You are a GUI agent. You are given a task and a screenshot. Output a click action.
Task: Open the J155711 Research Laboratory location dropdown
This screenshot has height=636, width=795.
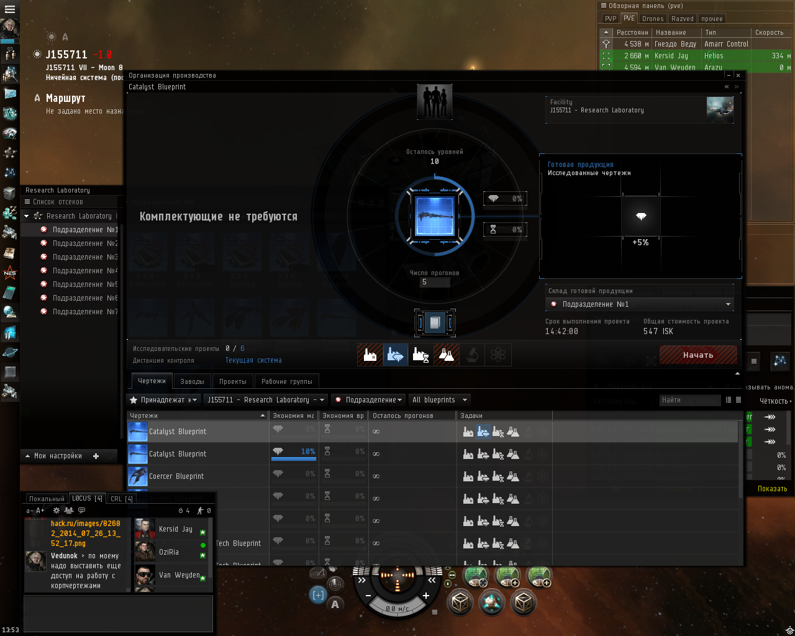click(x=266, y=400)
